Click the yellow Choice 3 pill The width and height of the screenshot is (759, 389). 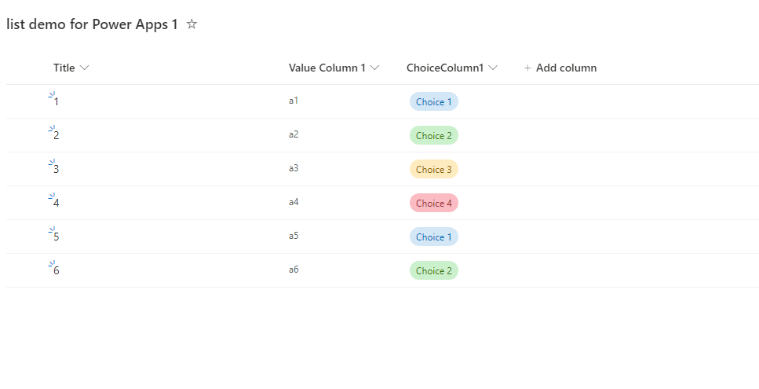coord(433,169)
